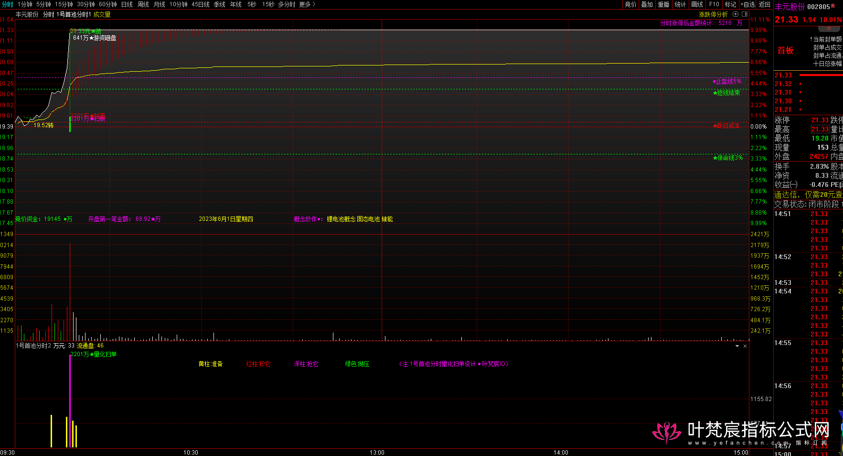The width and height of the screenshot is (843, 456).
Task: Activate the 画线 drawing tool
Action: 697,4
